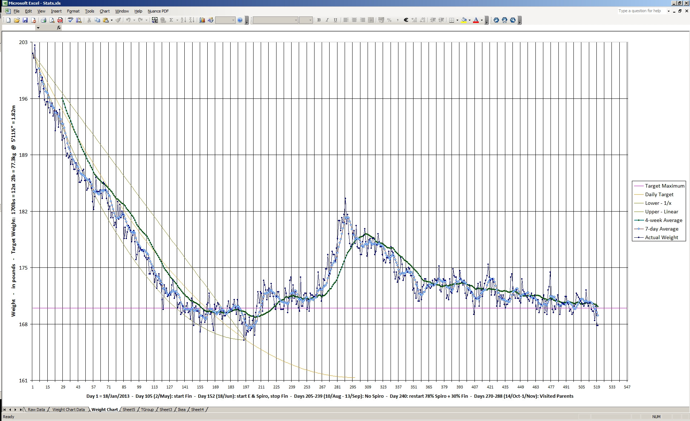
Task: Export to PDF using red PDF icon
Action: (60, 20)
